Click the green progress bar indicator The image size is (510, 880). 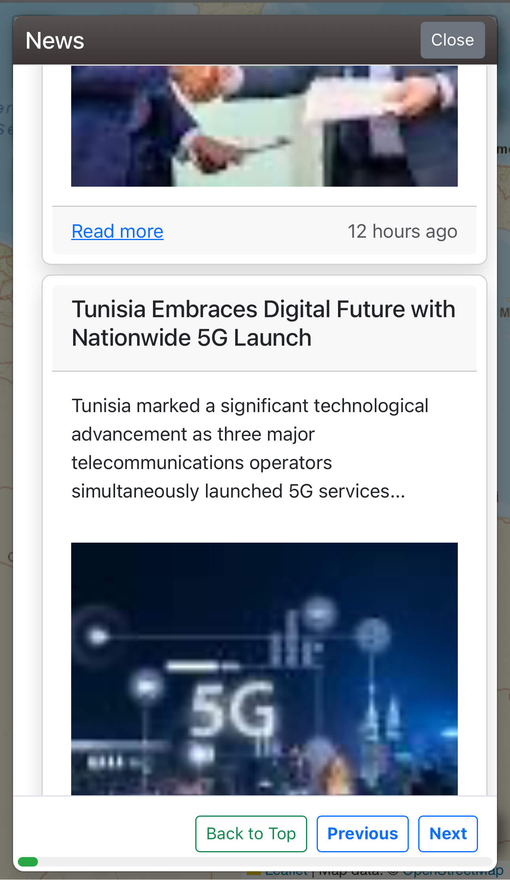pos(28,862)
